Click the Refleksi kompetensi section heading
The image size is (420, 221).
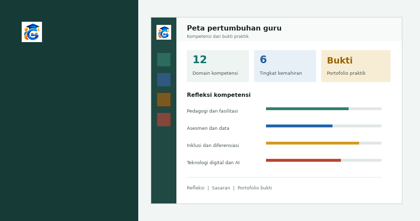(219, 95)
